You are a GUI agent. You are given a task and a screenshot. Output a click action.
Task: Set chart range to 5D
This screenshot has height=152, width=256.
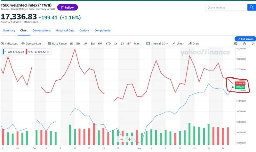tap(78, 44)
